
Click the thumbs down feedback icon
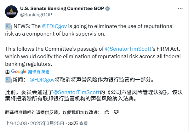(x=116, y=112)
